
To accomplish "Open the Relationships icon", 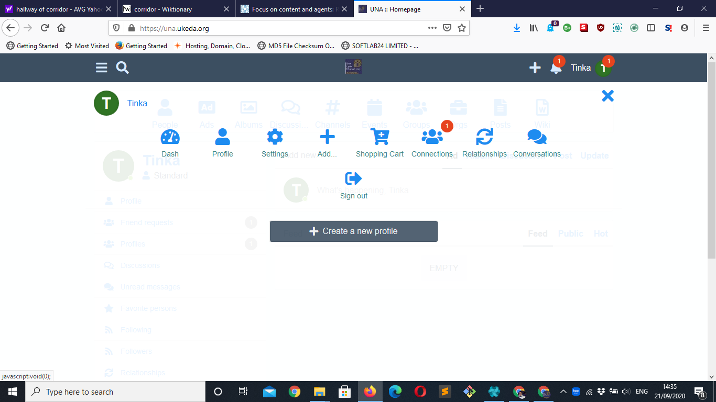I will 484,138.
